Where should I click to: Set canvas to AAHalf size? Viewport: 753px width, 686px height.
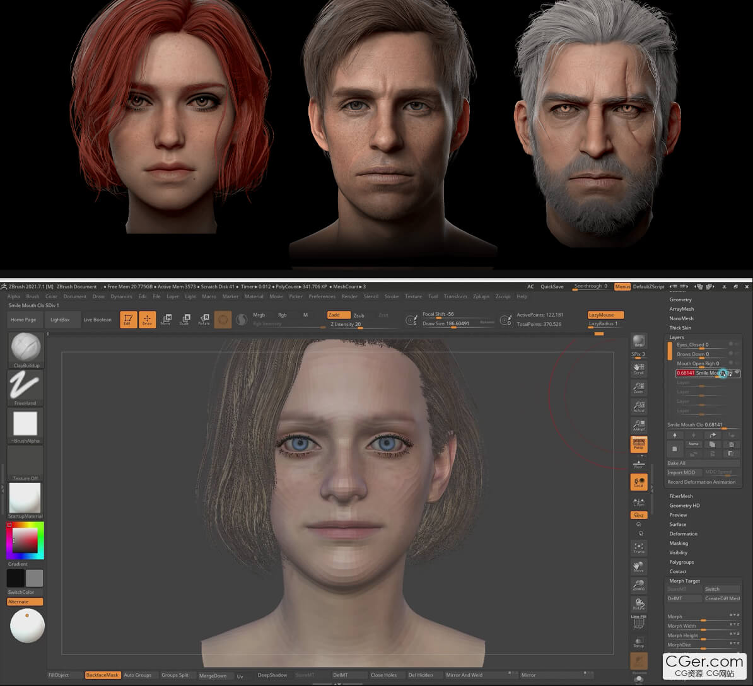pos(639,426)
